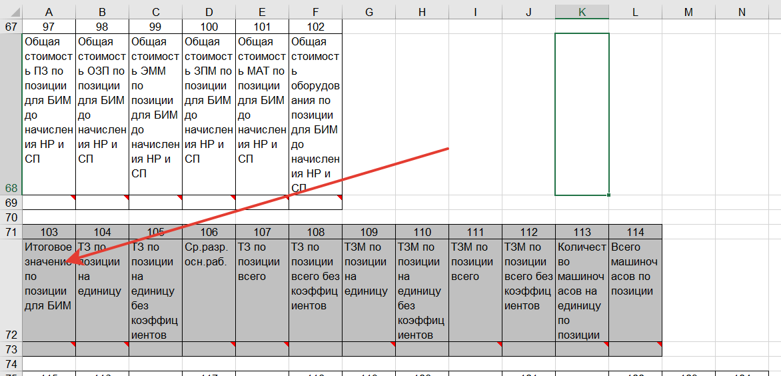Screen dimensions: 781x376
Task: Click cell containing number 103
Action: click(49, 232)
